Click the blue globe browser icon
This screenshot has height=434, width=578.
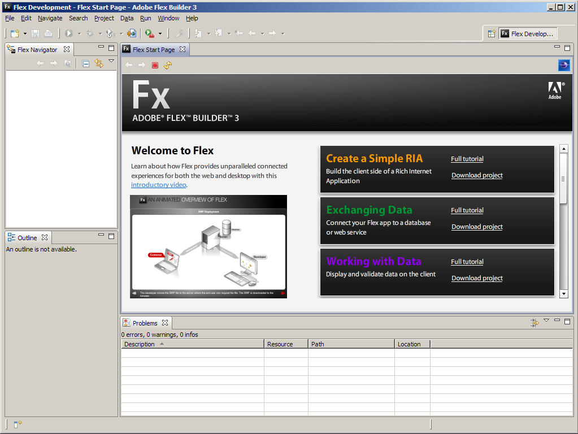(564, 65)
